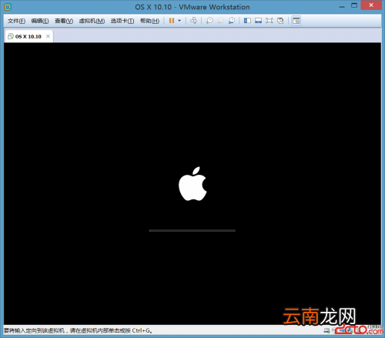Click the revert to snapshot icon

pos(220,21)
